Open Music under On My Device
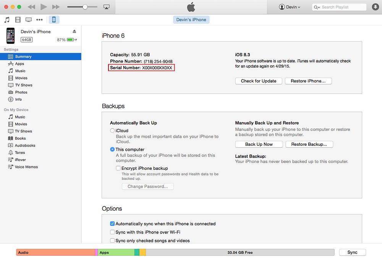382x261 pixels. point(40,117)
